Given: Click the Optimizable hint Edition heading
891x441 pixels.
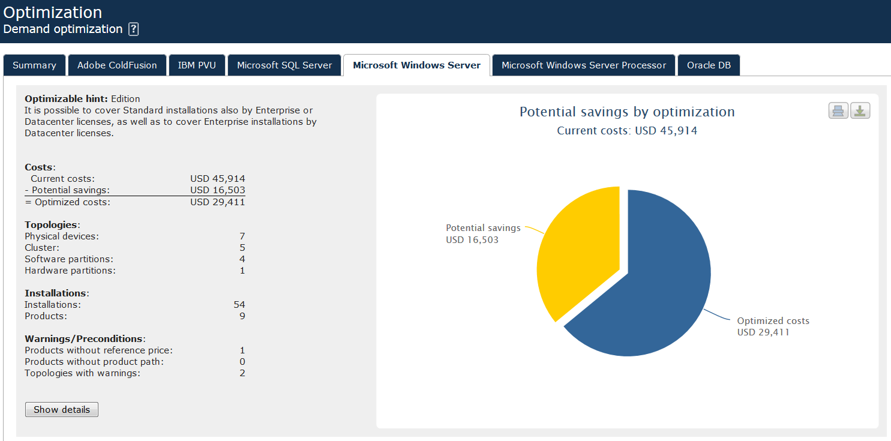Looking at the screenshot, I should [82, 99].
